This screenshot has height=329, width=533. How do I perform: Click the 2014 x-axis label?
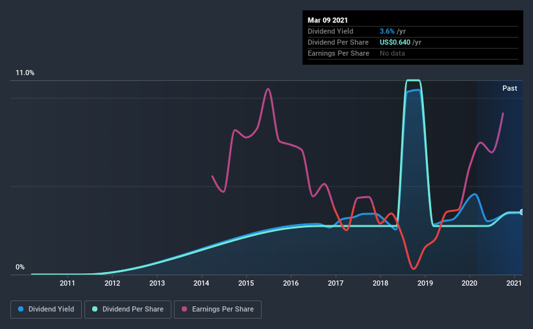point(201,283)
